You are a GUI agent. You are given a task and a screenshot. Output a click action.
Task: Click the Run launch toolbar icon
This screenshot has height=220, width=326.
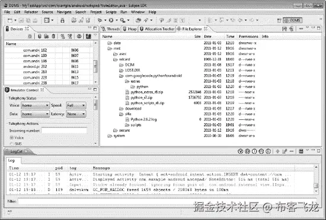(111, 20)
